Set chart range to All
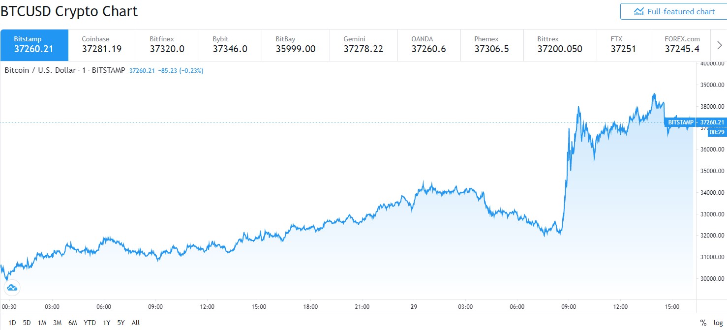The width and height of the screenshot is (727, 330). (136, 323)
